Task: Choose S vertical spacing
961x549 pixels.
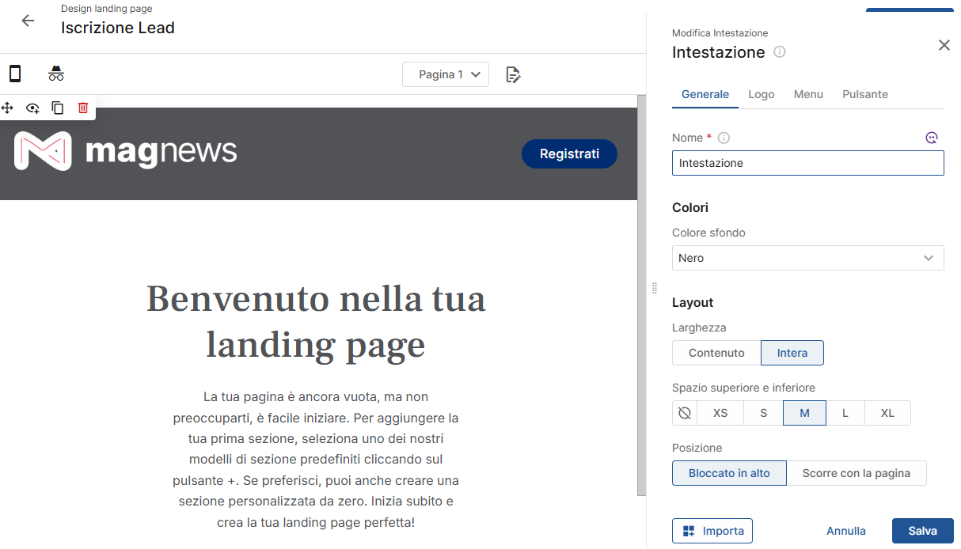Action: pyautogui.click(x=764, y=413)
